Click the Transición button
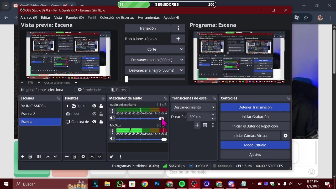Viewport: 336px width, 189px height. [x=148, y=28]
